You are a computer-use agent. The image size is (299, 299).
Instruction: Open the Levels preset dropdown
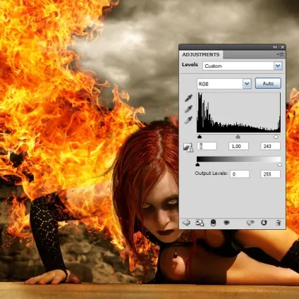242,66
